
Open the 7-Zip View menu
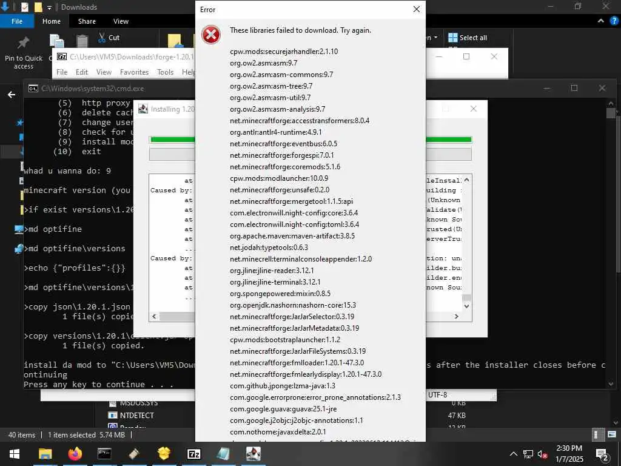click(x=104, y=72)
